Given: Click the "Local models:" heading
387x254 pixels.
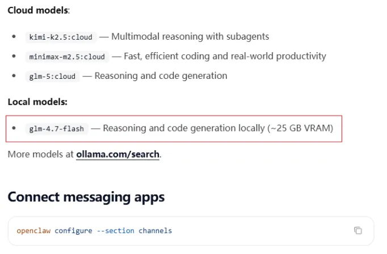Looking at the screenshot, I should (37, 102).
